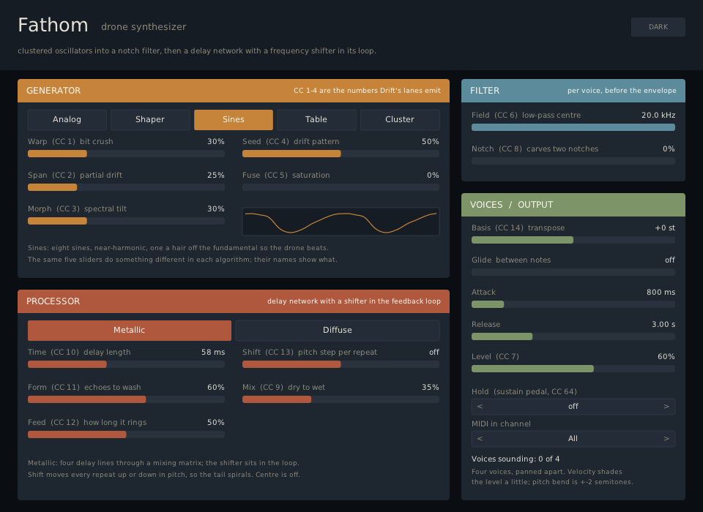Set the Mix dry to wet slider
The width and height of the screenshot is (703, 512).
341,399
